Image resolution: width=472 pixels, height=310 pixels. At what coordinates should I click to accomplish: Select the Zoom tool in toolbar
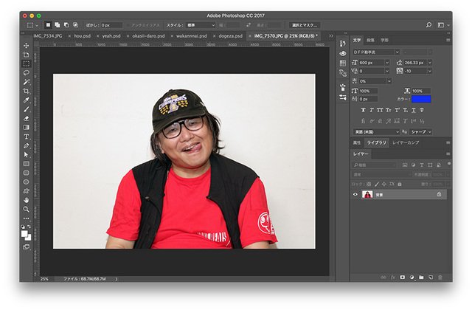point(27,209)
